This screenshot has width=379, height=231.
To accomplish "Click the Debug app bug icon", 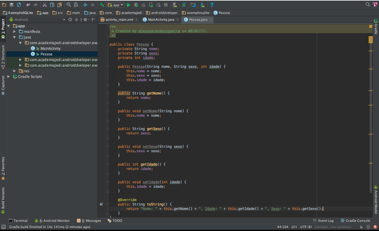I will 136,5.
